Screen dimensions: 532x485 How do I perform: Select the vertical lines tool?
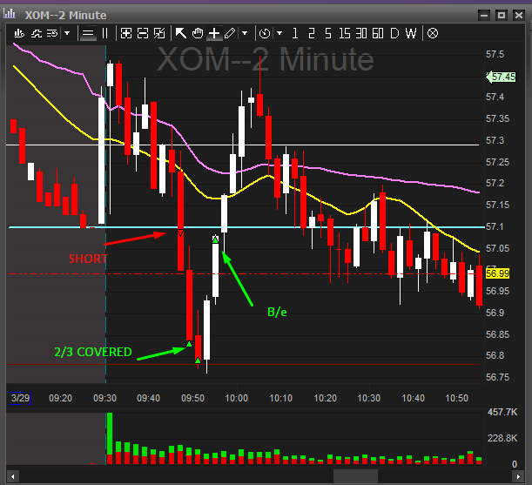[105, 33]
